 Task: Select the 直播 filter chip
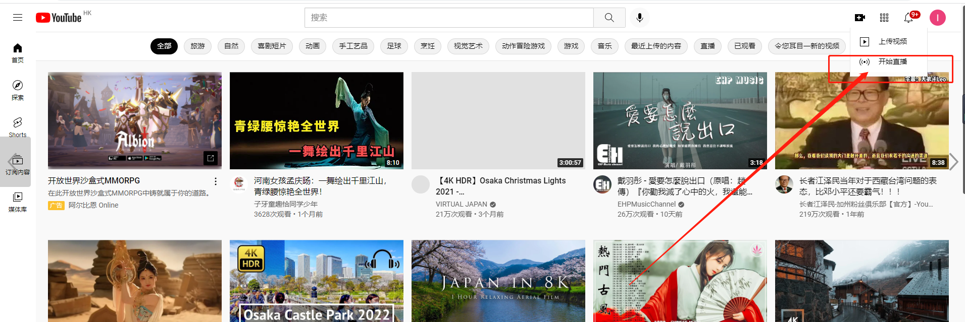click(x=707, y=46)
